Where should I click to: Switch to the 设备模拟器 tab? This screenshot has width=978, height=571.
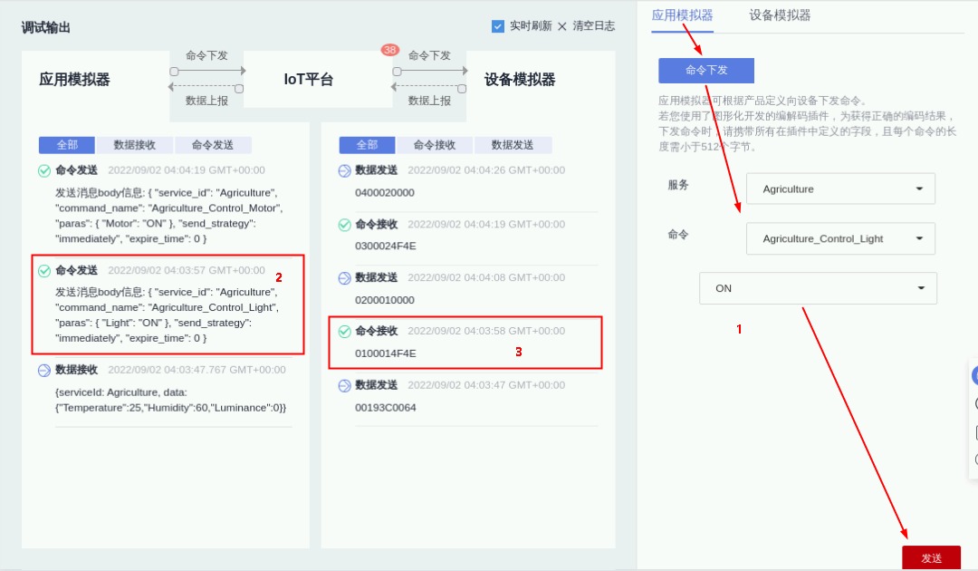click(780, 15)
